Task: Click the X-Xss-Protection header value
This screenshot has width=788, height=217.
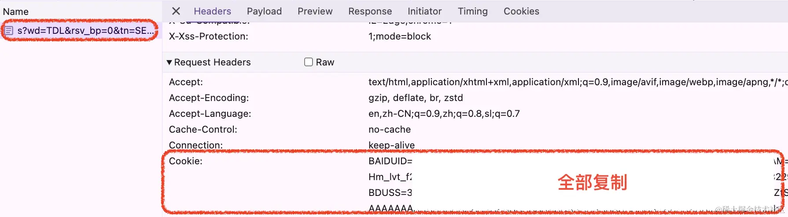Action: click(x=400, y=36)
